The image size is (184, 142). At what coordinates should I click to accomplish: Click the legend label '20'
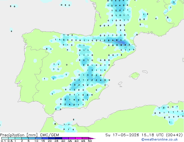[50, 141]
